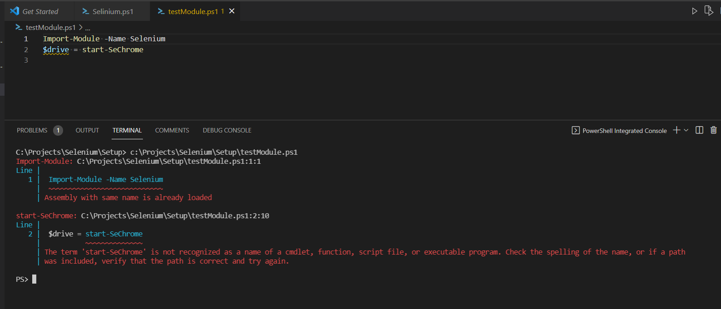Click the PowerShell icon on testModule.ps1 tab
Screen dimensions: 721x309
(x=161, y=11)
